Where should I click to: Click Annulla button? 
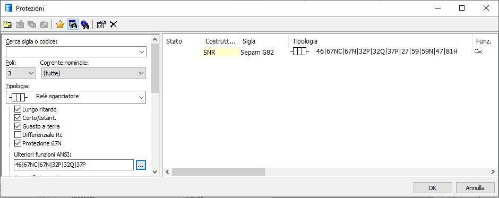pos(475,188)
